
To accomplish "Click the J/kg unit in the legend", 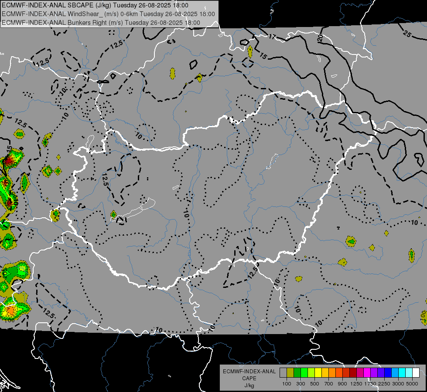I will click(249, 385).
